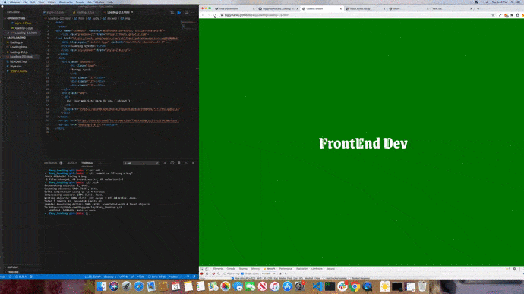Image resolution: width=524 pixels, height=294 pixels.
Task: Open System Preferences from the Dock
Action: tap(299, 286)
